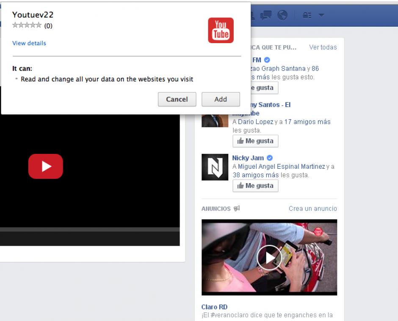This screenshot has width=398, height=321.
Task: Click the Crea un anuncio link
Action: (312, 209)
